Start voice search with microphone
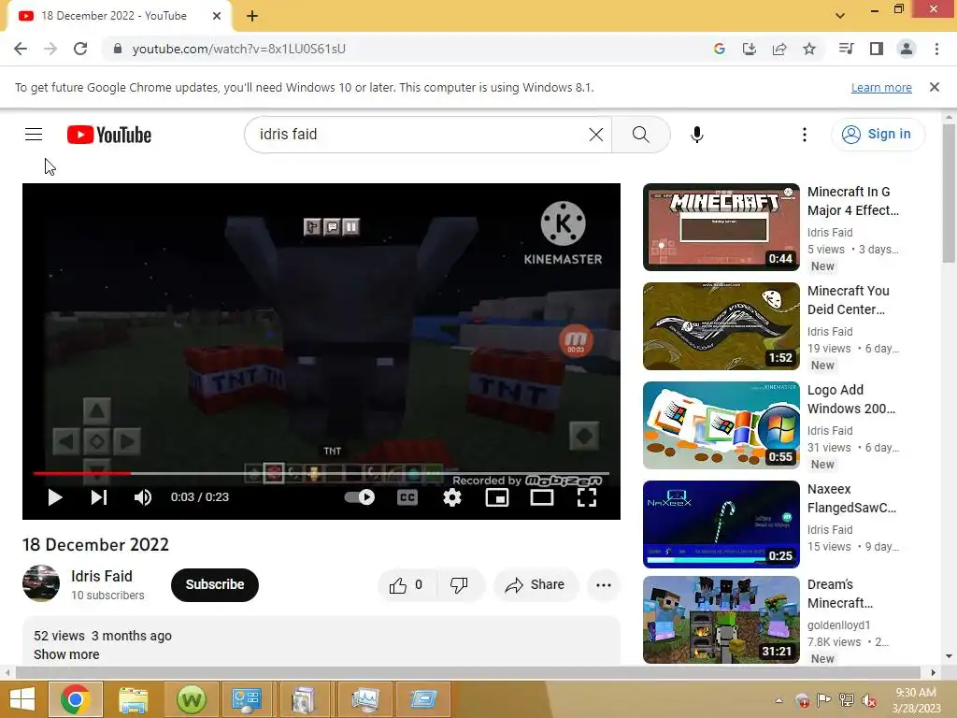Image resolution: width=957 pixels, height=718 pixels. pyautogui.click(x=697, y=135)
